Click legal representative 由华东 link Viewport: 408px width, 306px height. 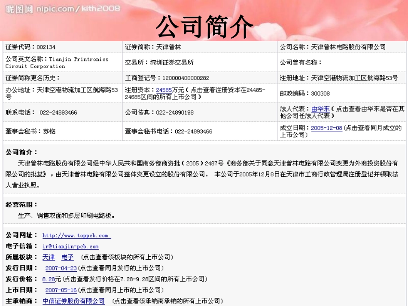(320, 109)
